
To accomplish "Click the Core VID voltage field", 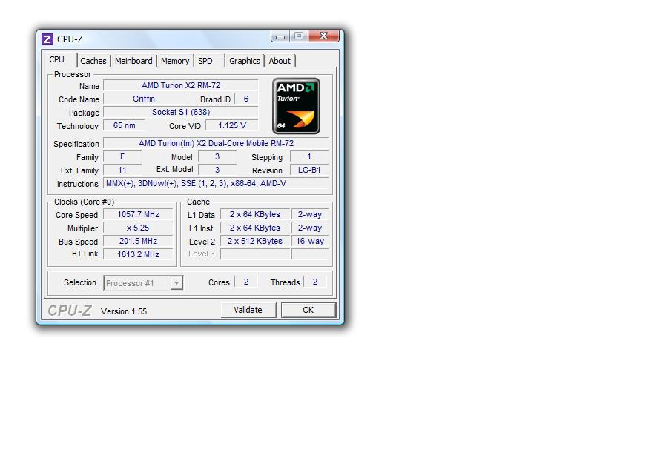I will 232,126.
